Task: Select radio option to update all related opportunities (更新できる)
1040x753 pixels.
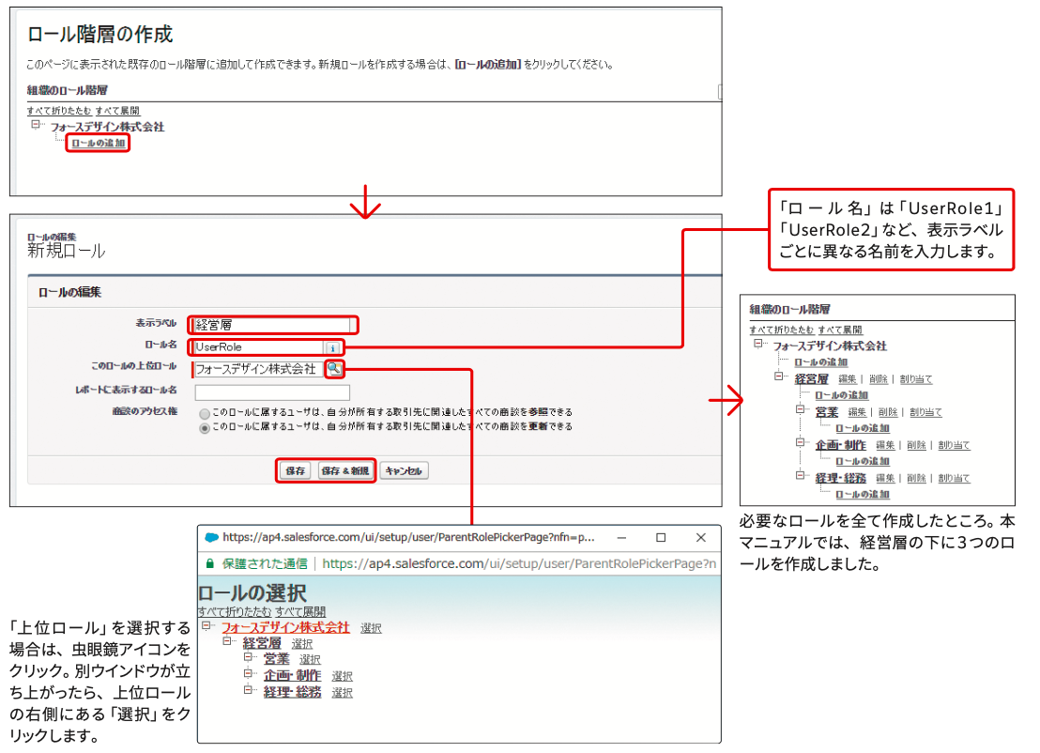Action: tap(205, 428)
